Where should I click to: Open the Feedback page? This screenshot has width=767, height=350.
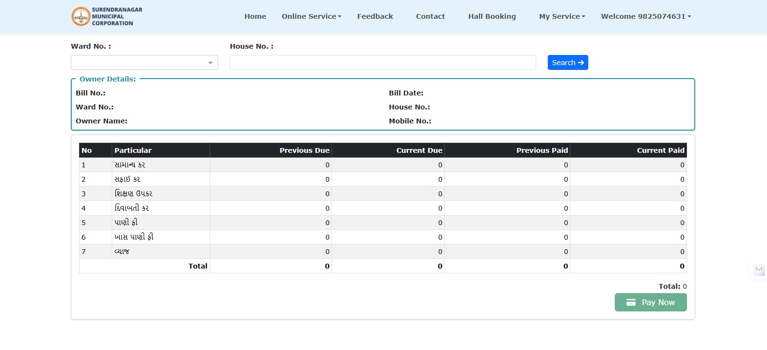[x=375, y=16]
